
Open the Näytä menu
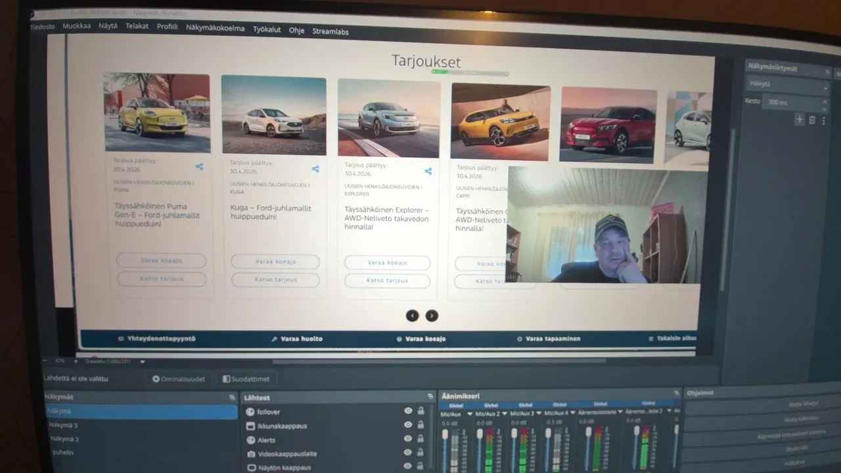pyautogui.click(x=108, y=26)
